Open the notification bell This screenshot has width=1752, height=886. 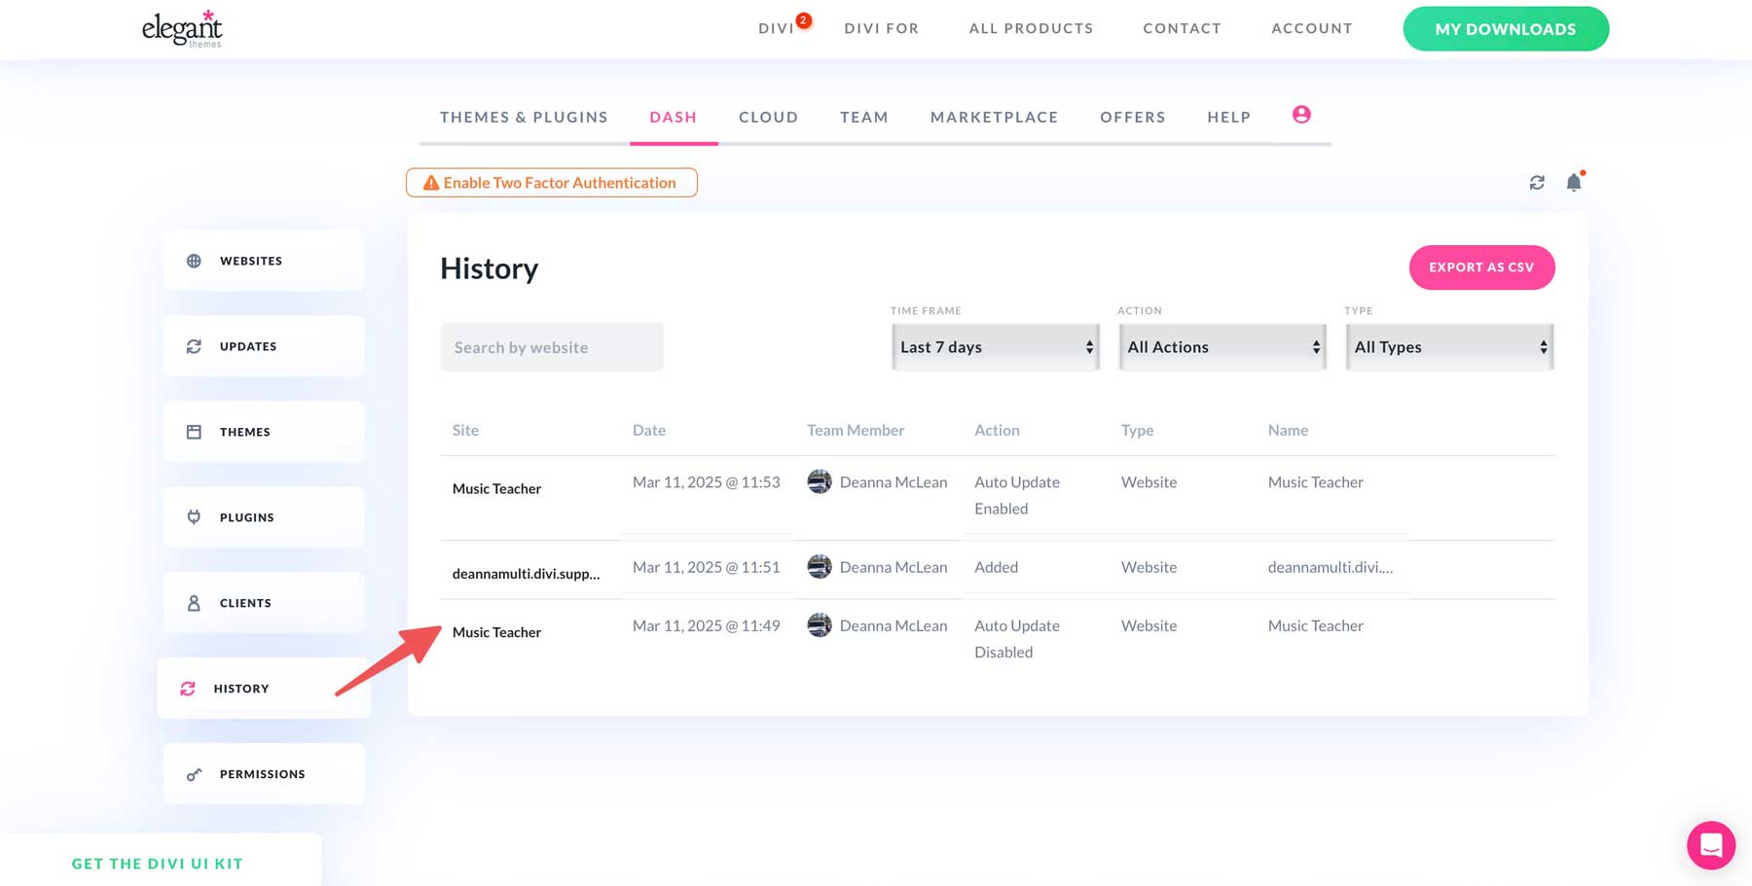pos(1573,182)
